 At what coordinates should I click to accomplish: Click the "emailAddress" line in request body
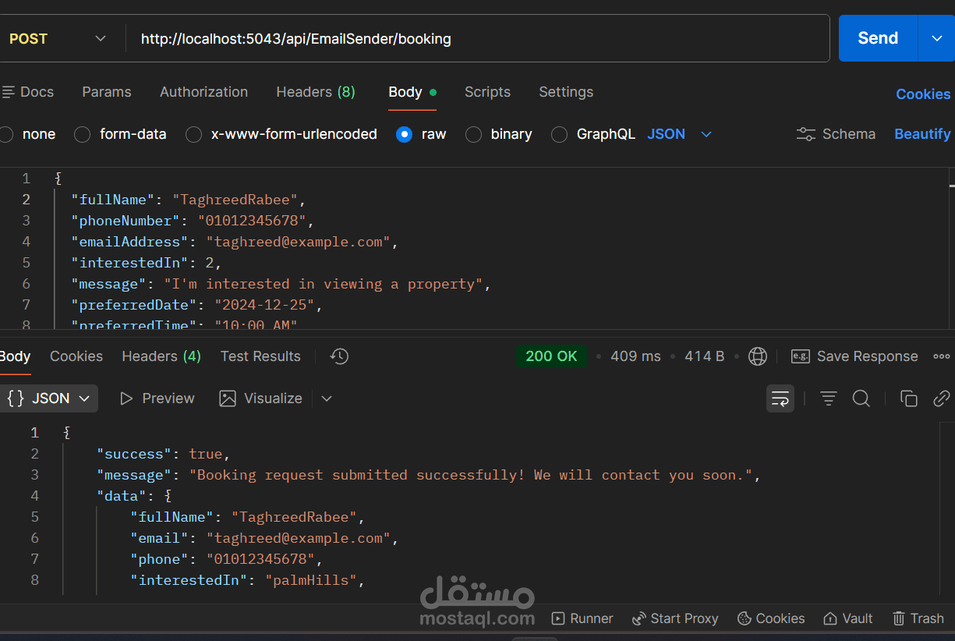235,242
